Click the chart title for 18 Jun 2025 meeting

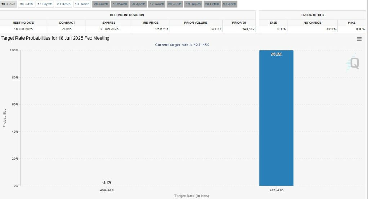pos(55,38)
